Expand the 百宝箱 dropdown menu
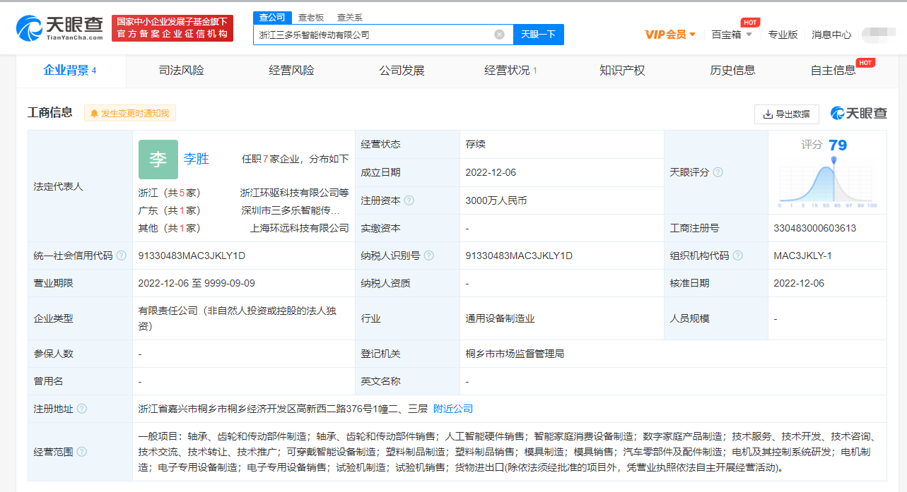The image size is (907, 492). tap(732, 35)
